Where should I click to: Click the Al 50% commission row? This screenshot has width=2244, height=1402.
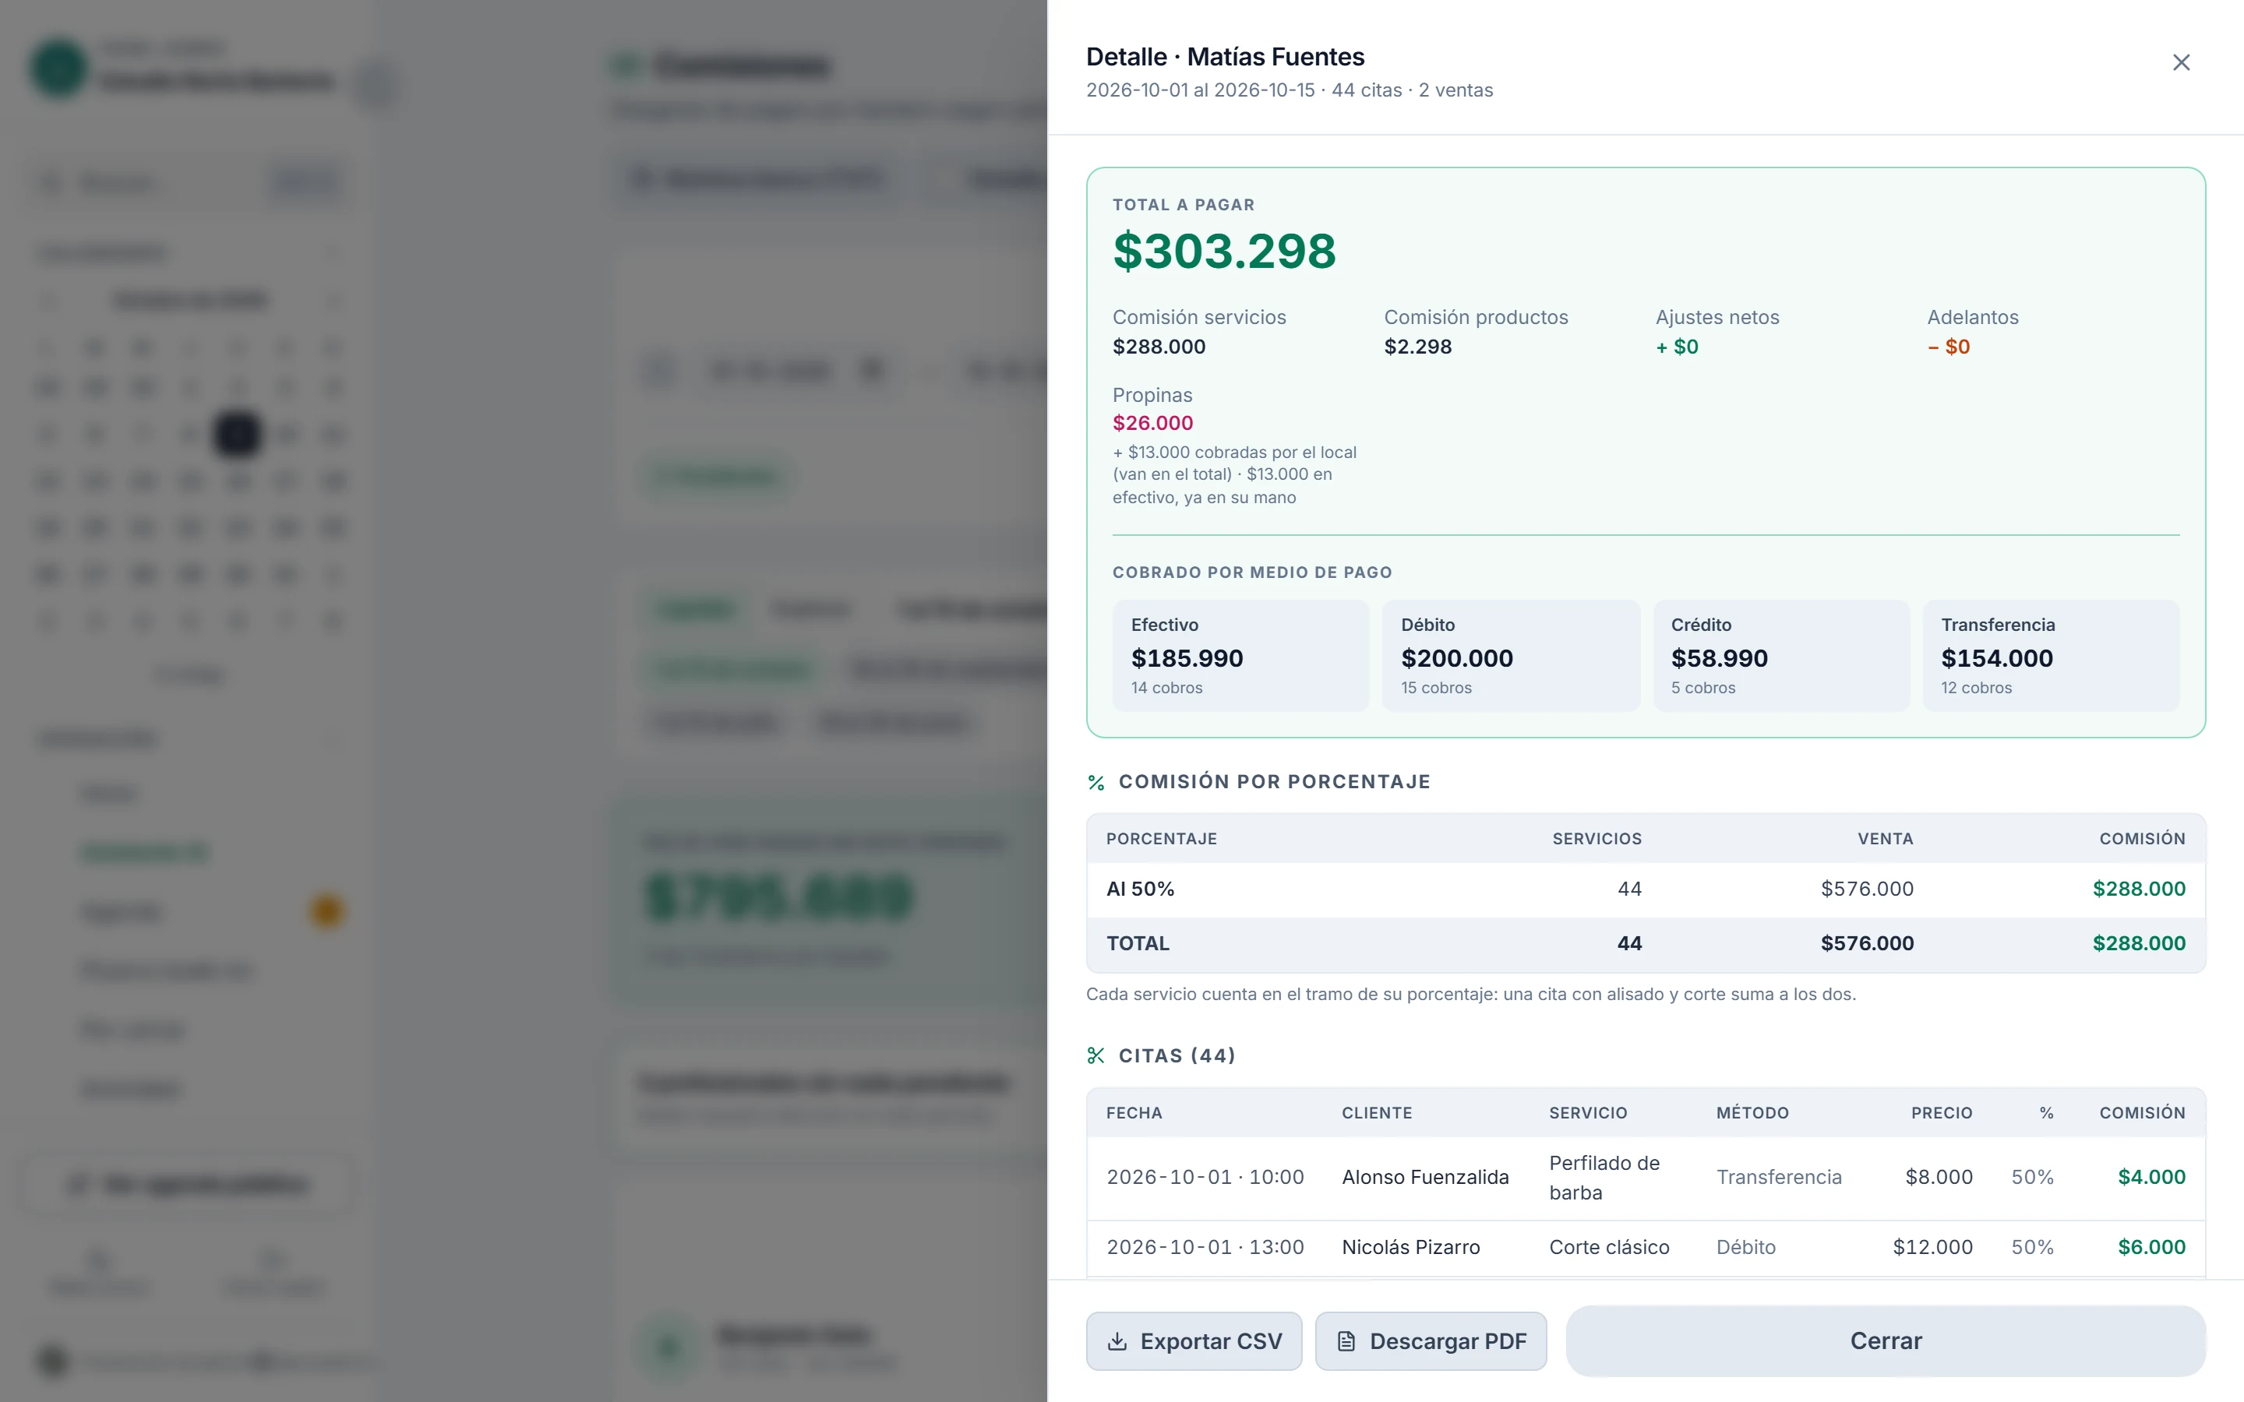point(1646,889)
